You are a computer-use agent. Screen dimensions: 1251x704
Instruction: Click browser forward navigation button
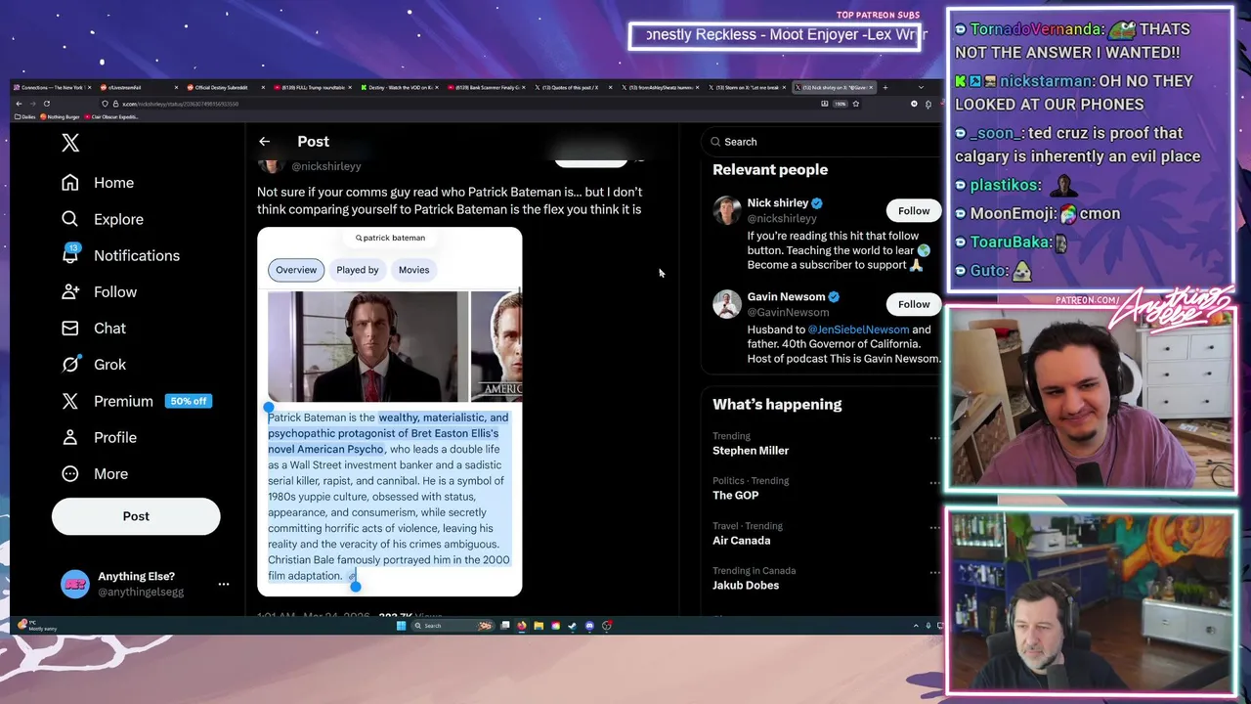[x=32, y=104]
